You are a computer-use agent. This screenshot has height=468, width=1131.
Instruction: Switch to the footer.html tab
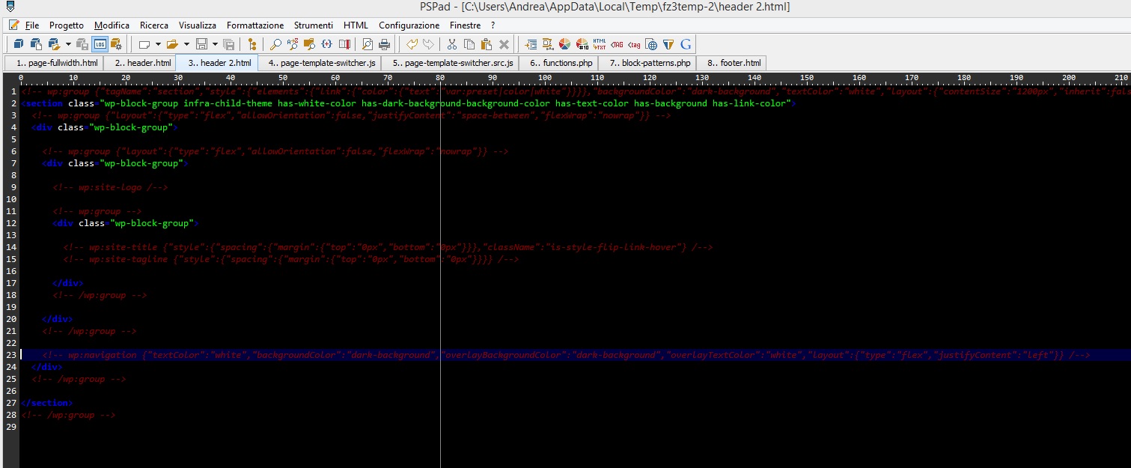tap(731, 63)
